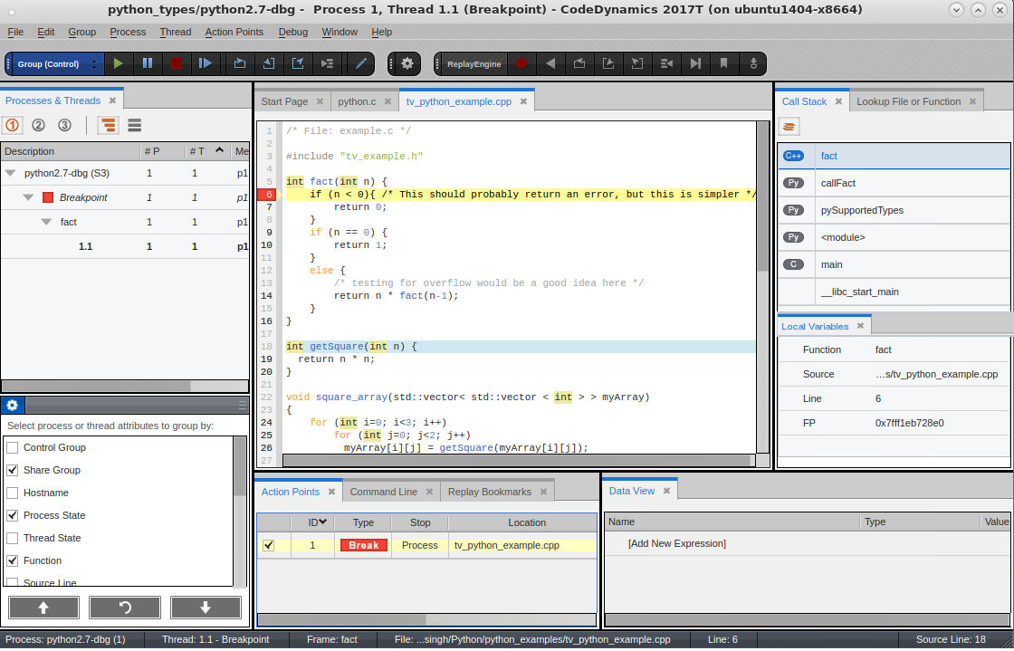Click the toolbar settings gear icon
1014x651 pixels.
coord(407,63)
